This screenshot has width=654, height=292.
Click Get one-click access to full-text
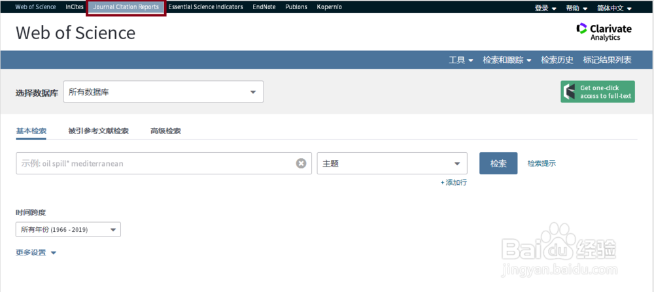tap(598, 91)
